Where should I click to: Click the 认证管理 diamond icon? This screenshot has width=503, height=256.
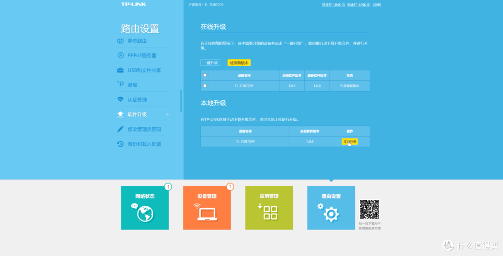click(x=120, y=99)
